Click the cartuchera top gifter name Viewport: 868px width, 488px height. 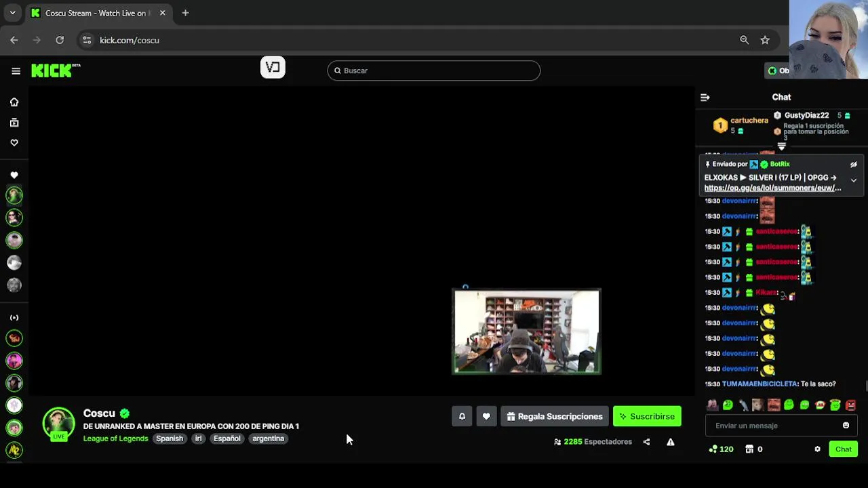tap(749, 121)
